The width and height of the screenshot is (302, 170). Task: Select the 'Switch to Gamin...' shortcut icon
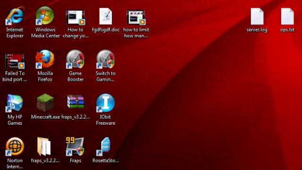[106, 59]
